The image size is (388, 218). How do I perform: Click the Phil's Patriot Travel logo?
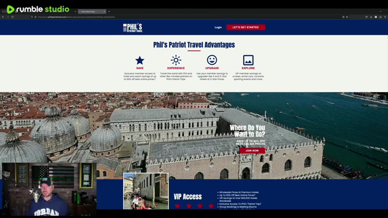pos(133,28)
